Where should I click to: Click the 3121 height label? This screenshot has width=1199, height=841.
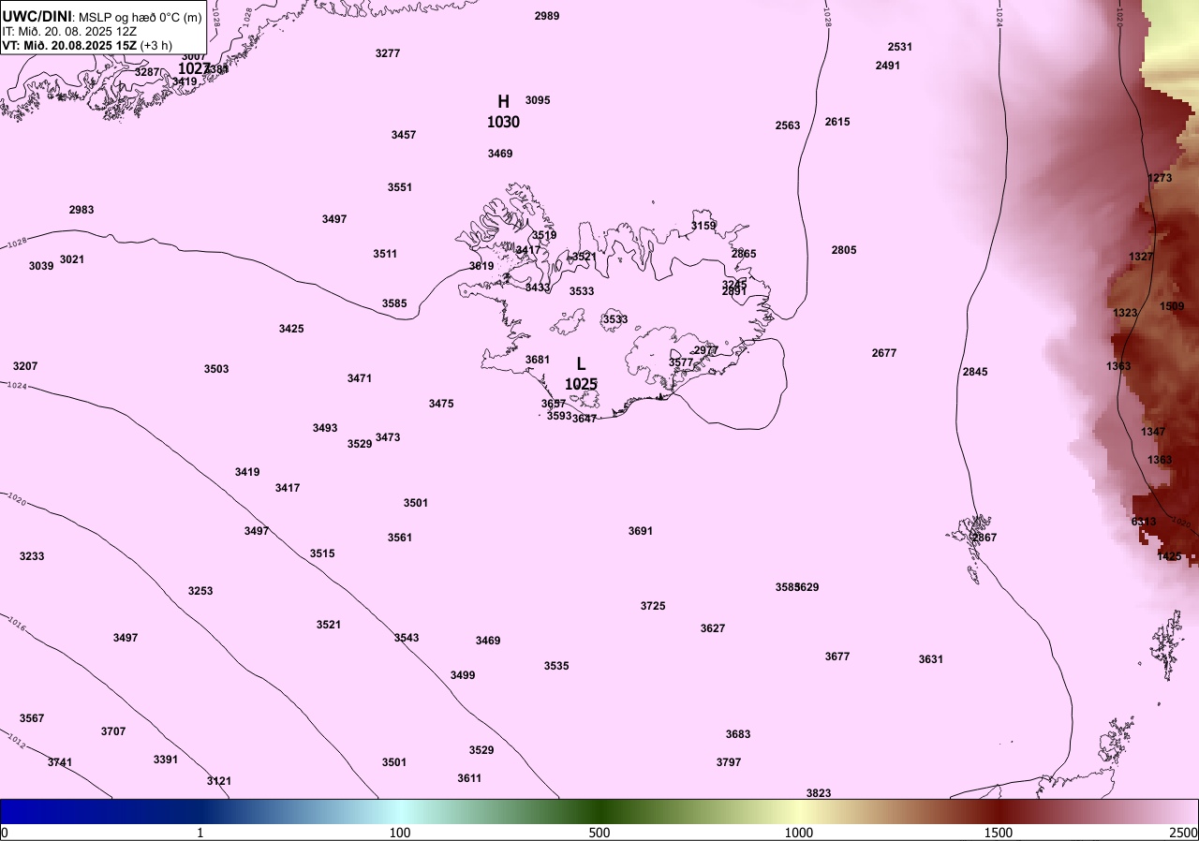[x=219, y=781]
